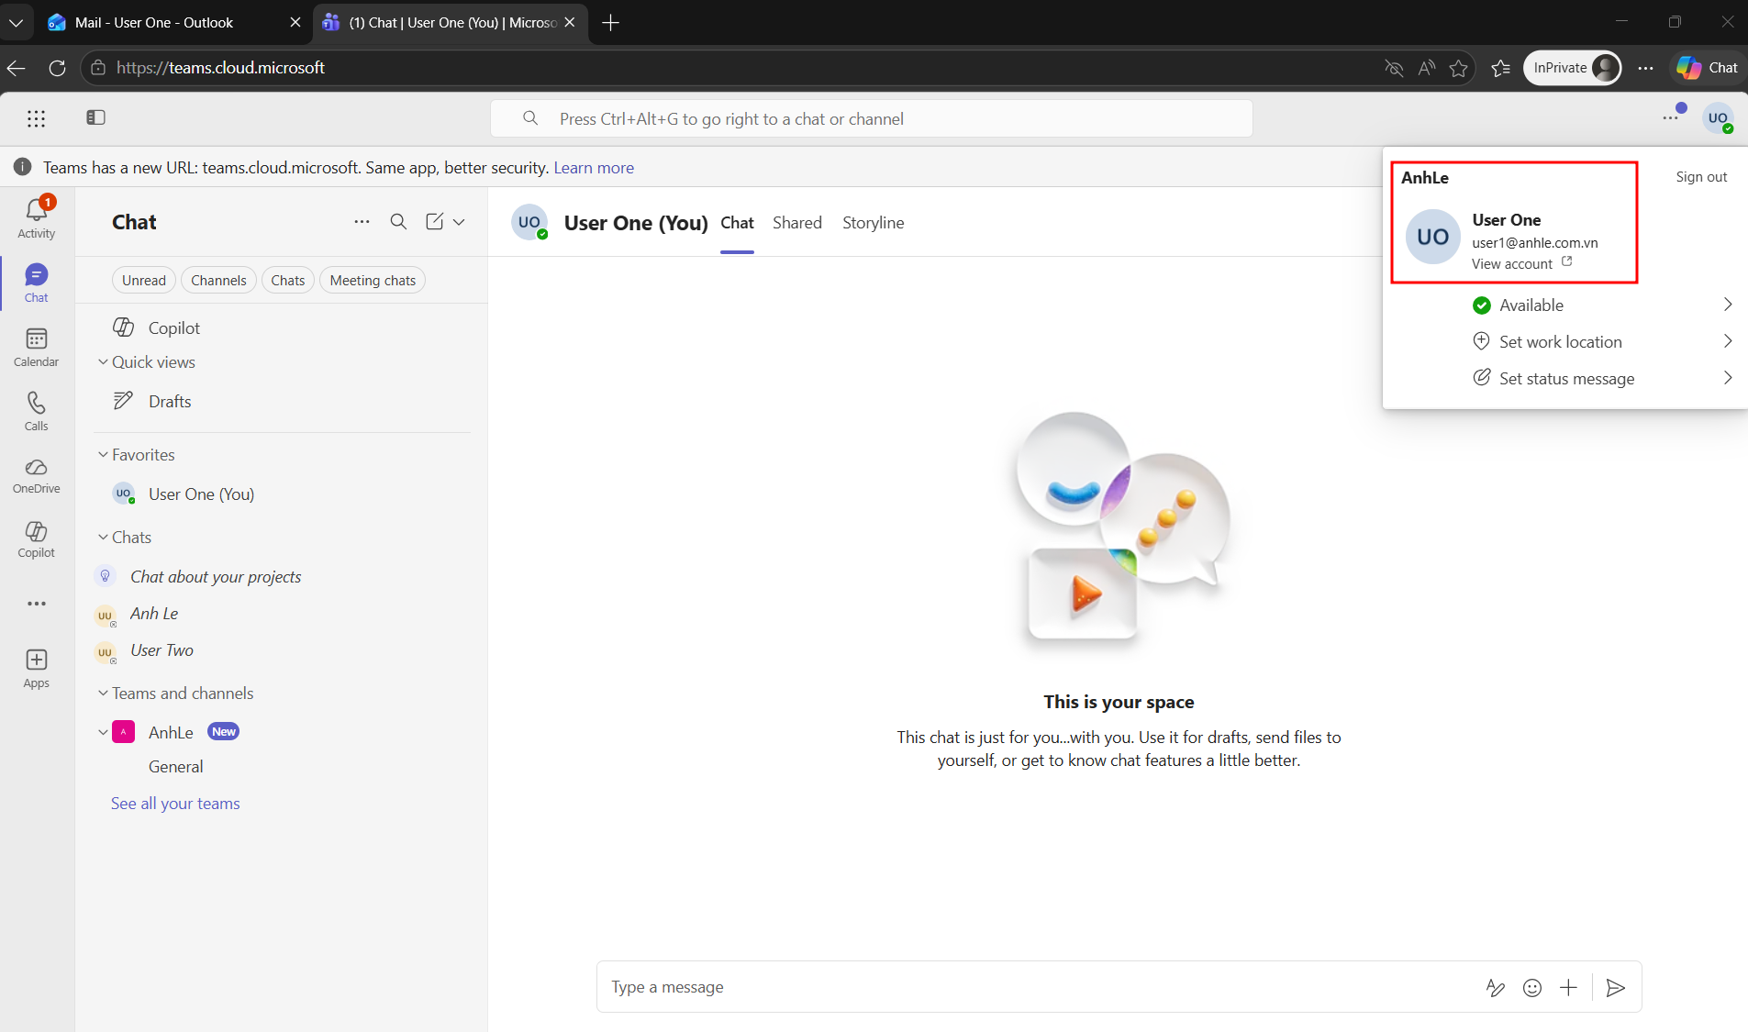Click See all your teams link
This screenshot has width=1748, height=1032.
pos(175,804)
